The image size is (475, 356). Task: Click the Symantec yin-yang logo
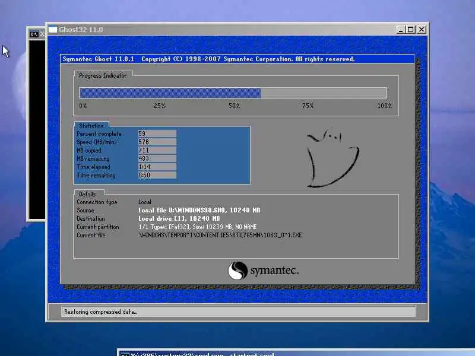coord(237,271)
